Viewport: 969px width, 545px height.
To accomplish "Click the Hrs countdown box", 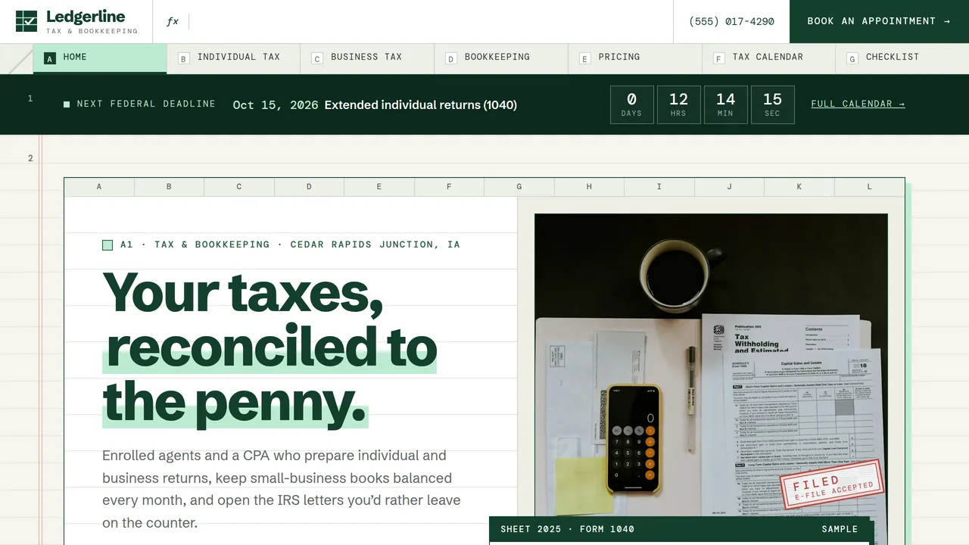I will click(678, 104).
